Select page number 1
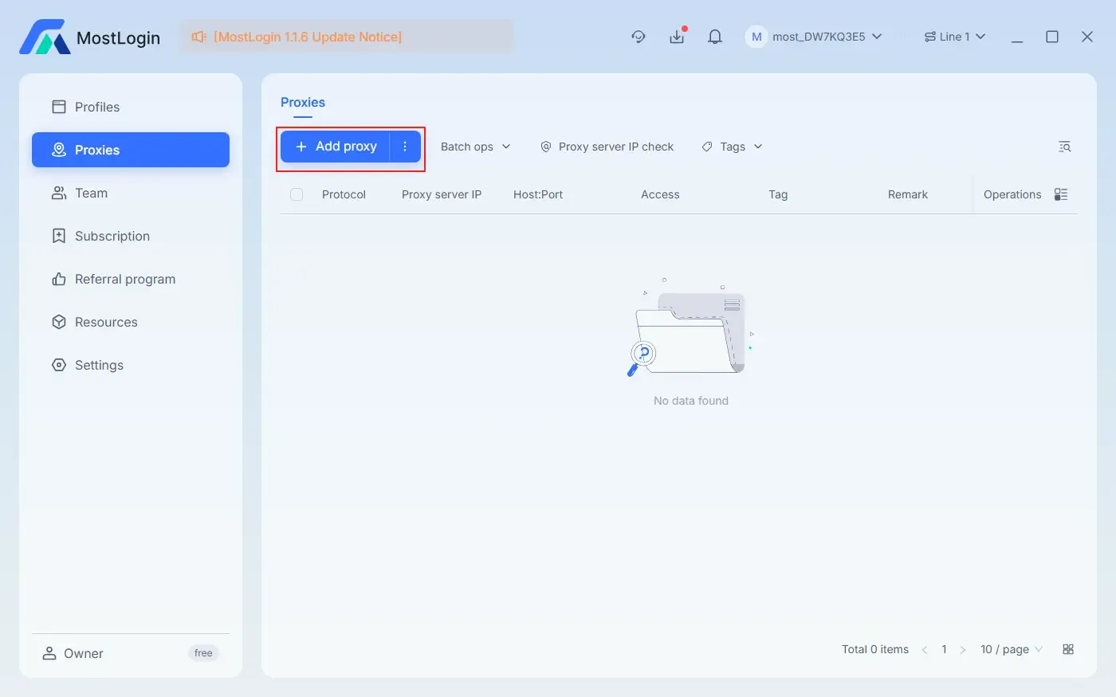 tap(944, 650)
